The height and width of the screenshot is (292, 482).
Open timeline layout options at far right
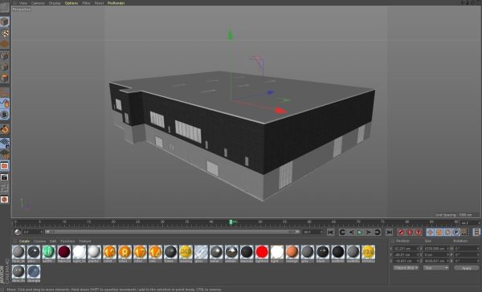(x=476, y=232)
